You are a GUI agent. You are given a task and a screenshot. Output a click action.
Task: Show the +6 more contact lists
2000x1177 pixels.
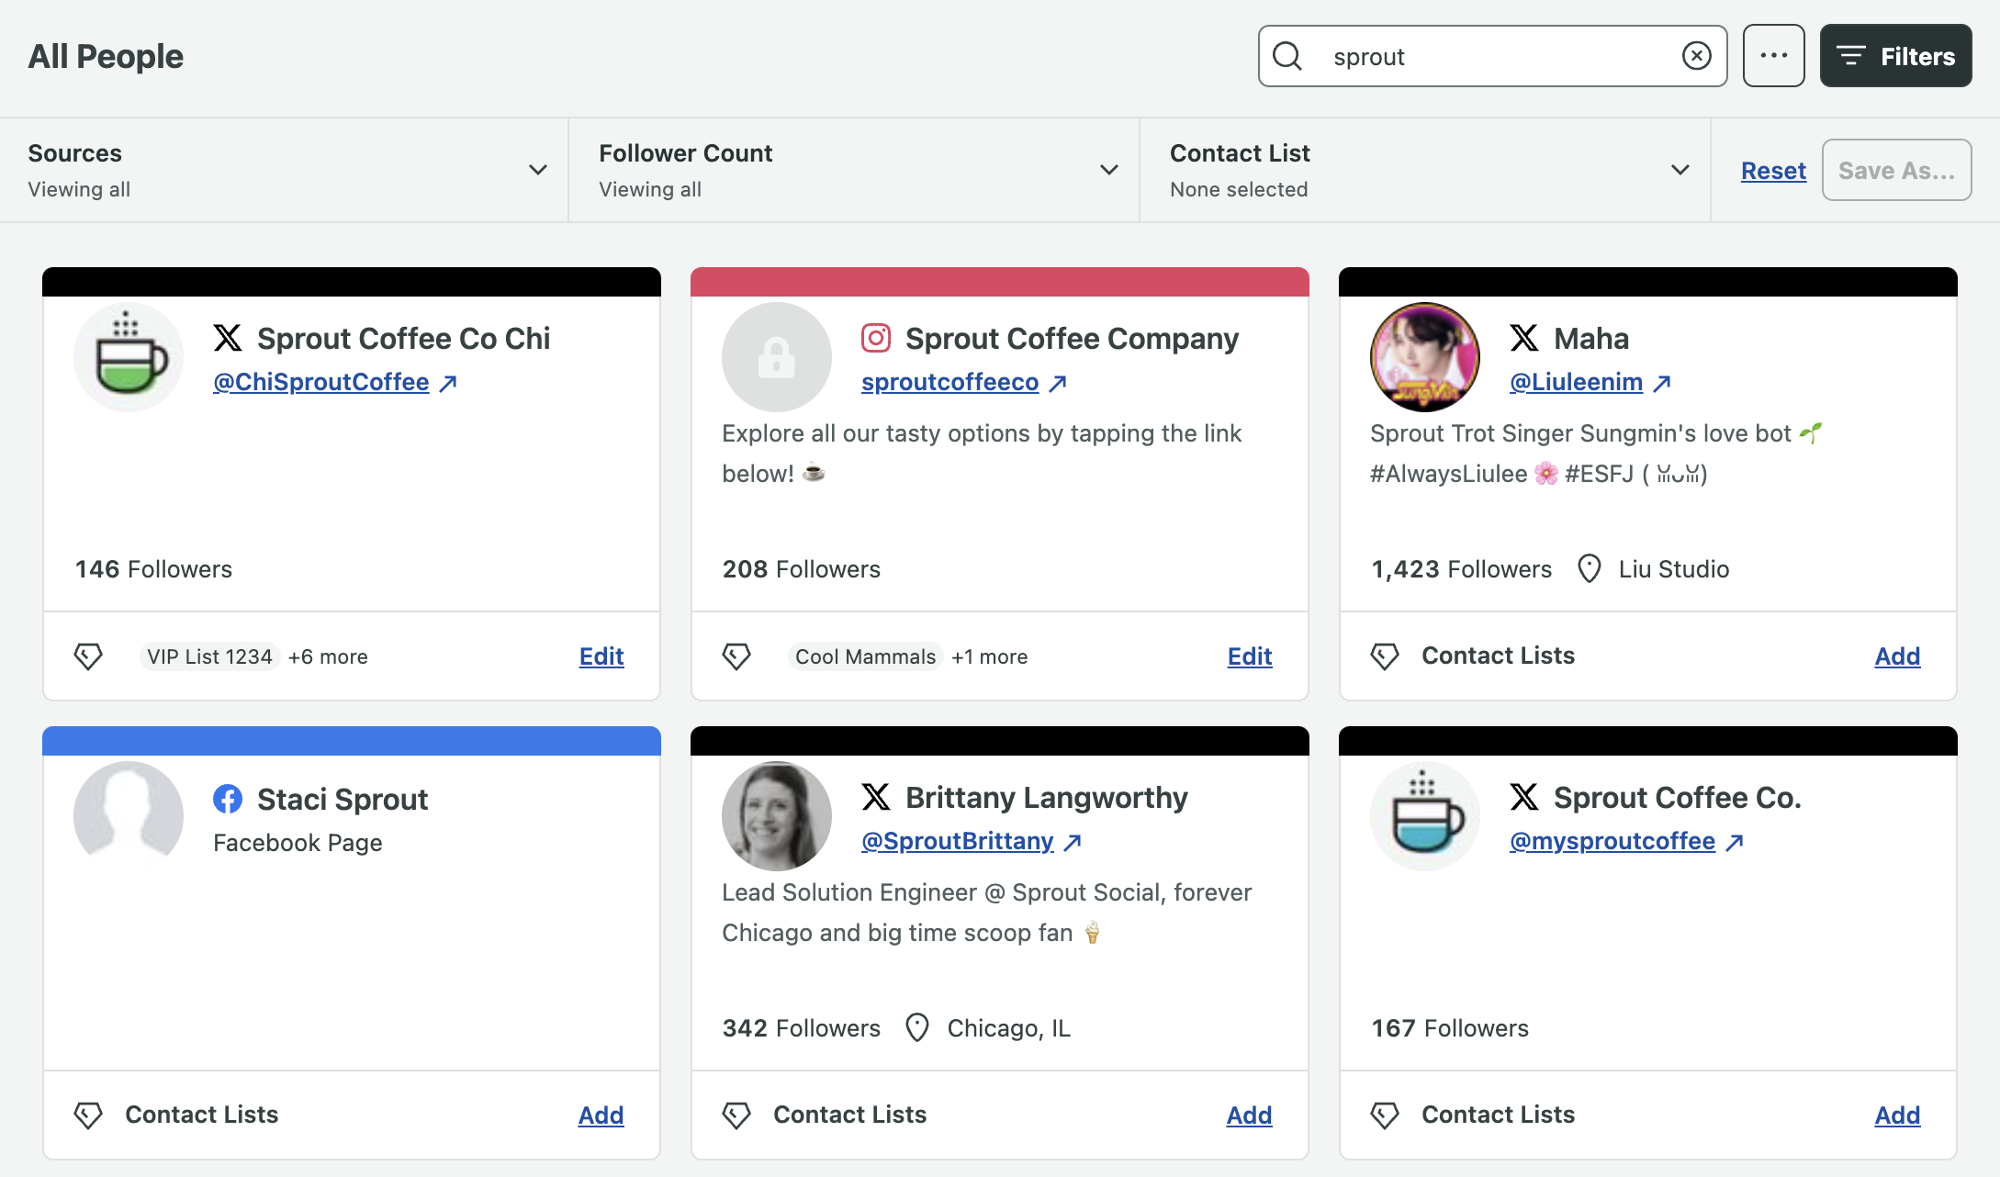(x=328, y=656)
